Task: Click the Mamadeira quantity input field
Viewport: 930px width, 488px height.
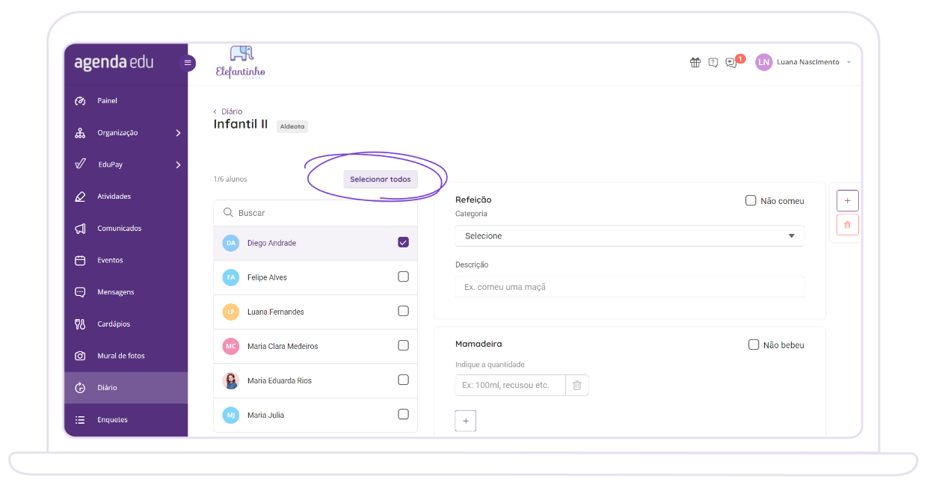Action: click(510, 385)
